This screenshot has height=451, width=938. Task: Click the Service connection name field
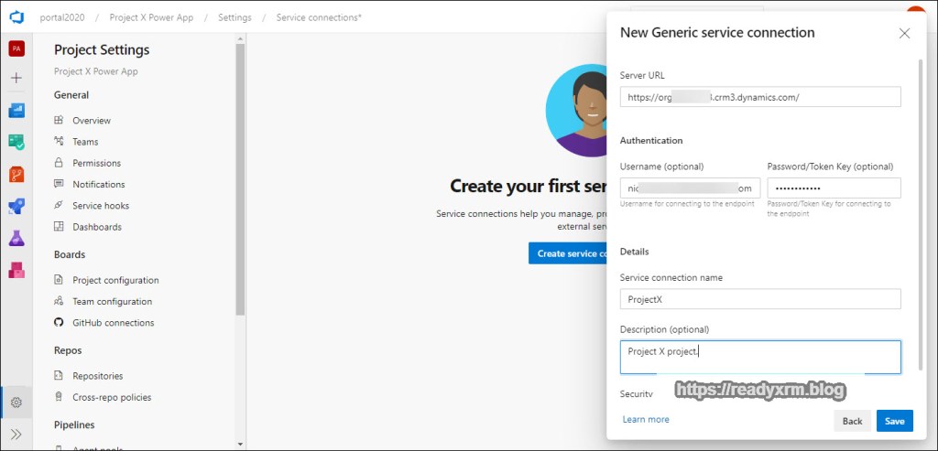[x=759, y=299]
